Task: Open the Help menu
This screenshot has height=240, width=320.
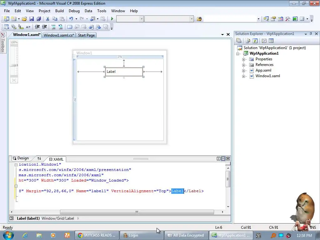Action: tap(134, 11)
